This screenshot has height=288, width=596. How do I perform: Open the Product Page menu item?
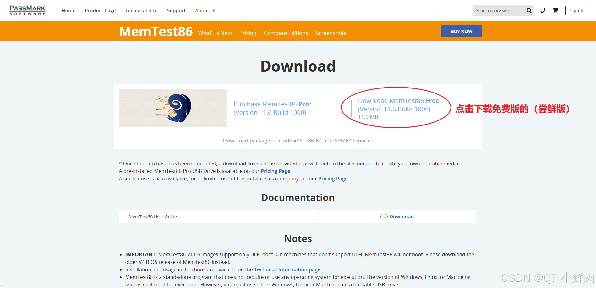100,11
